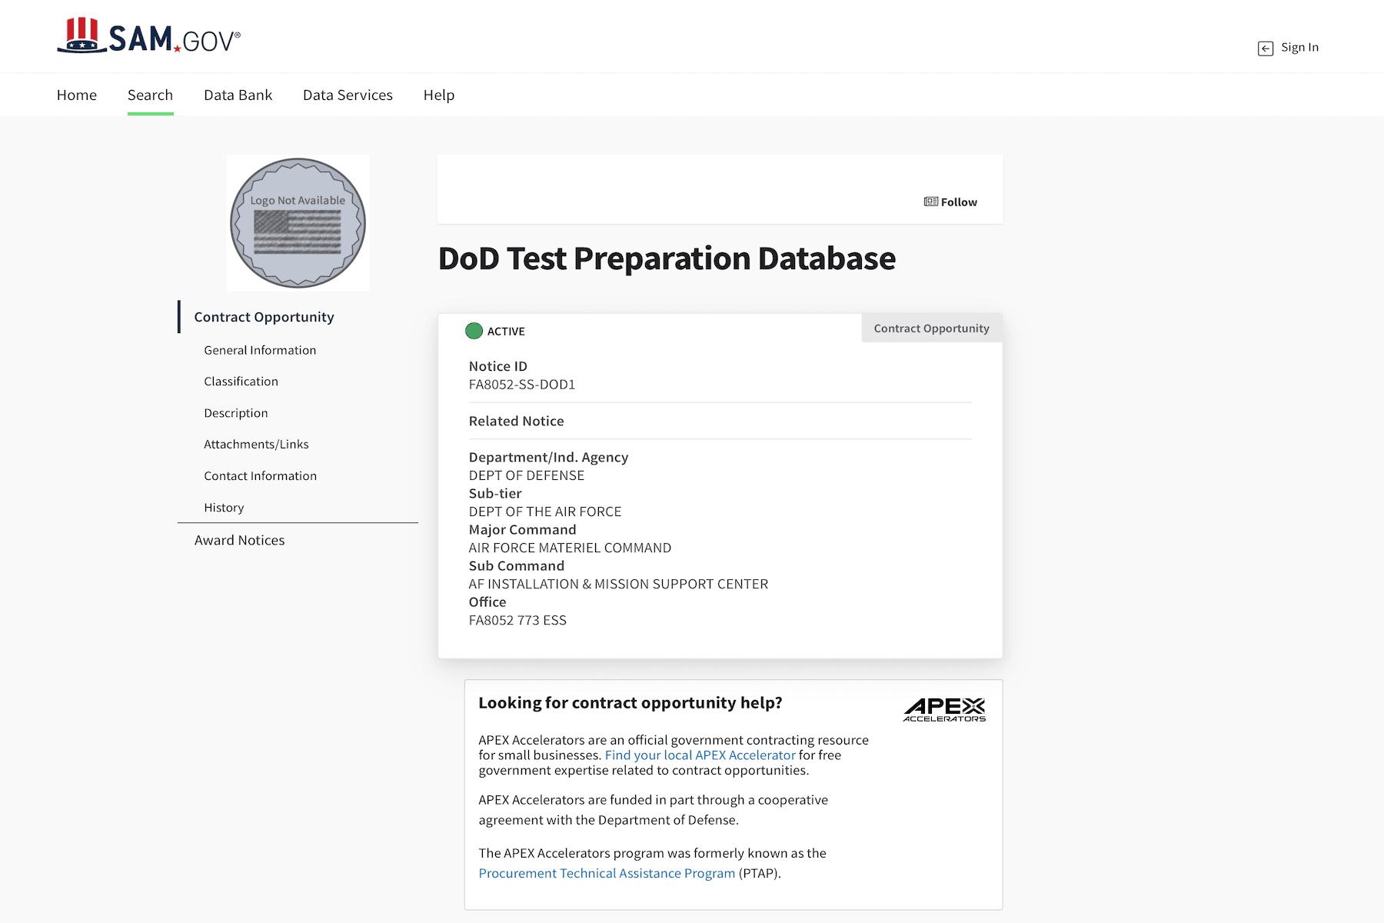
Task: Click the Logo Not Available seal image
Action: pyautogui.click(x=298, y=223)
